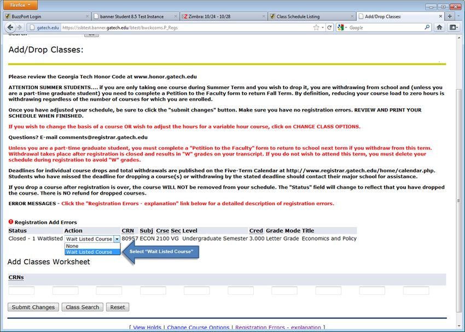Click the search magnifier icon

pyautogui.click(x=427, y=27)
